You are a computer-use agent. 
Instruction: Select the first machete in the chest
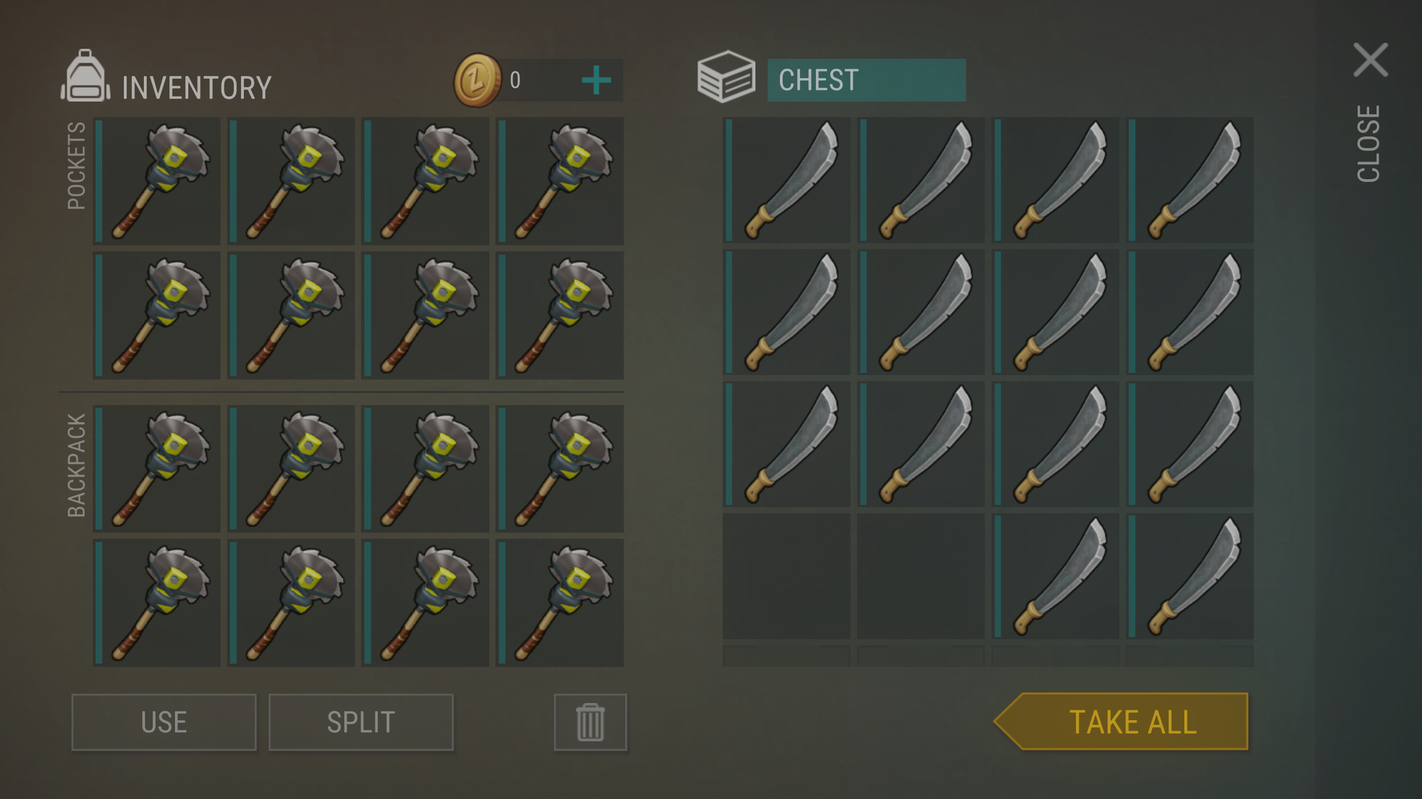[x=786, y=180]
